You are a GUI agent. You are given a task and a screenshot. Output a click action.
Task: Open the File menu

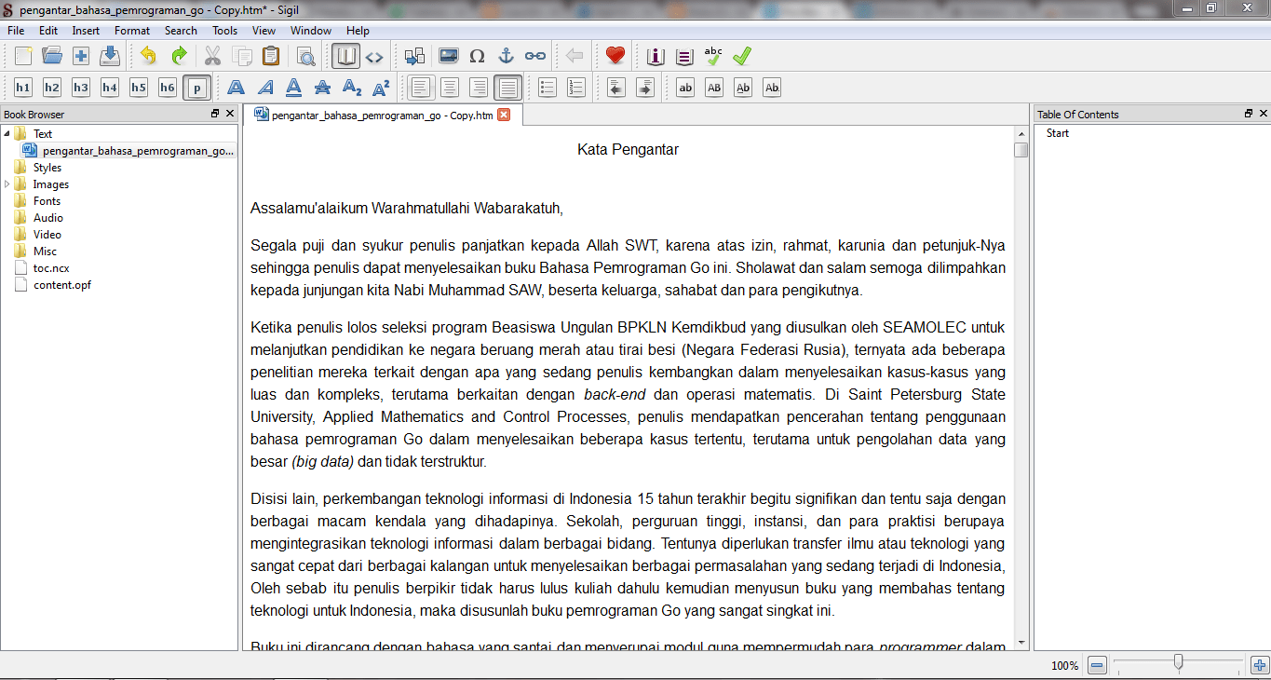click(16, 31)
